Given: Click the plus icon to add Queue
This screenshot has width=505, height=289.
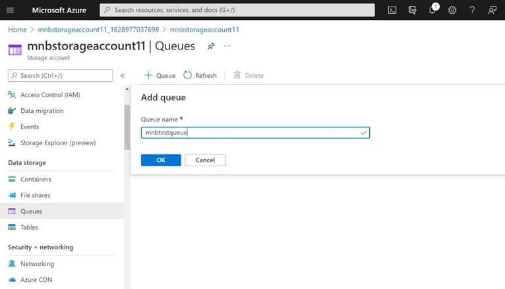Looking at the screenshot, I should (x=148, y=75).
